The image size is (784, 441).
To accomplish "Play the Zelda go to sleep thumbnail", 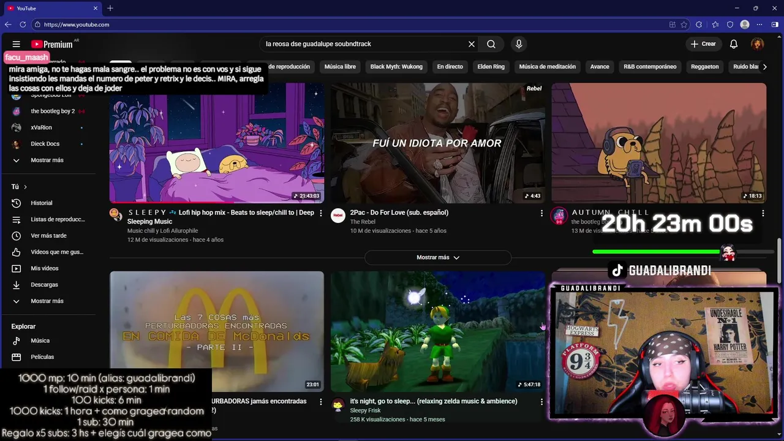I will (438, 331).
